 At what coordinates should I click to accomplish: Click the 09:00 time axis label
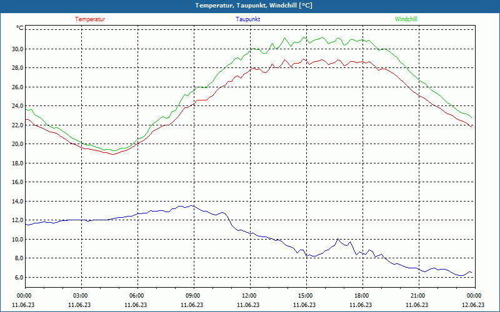click(194, 295)
